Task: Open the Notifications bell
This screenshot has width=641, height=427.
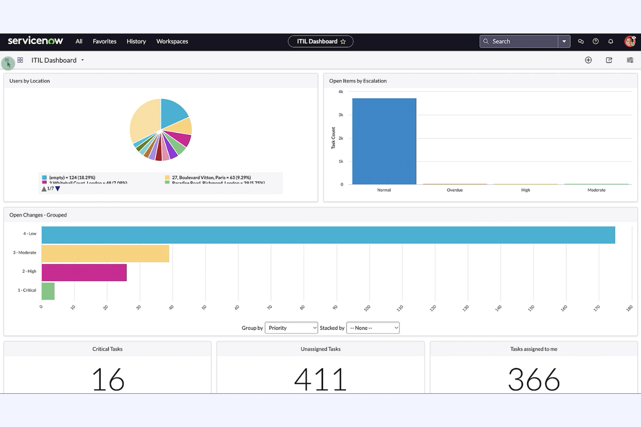Action: tap(610, 41)
